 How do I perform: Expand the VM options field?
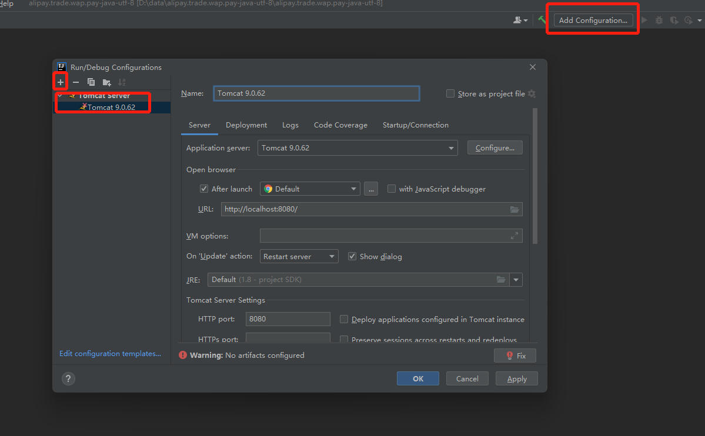click(x=514, y=236)
